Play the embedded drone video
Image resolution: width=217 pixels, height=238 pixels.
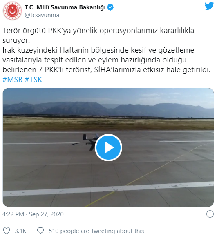108,147
